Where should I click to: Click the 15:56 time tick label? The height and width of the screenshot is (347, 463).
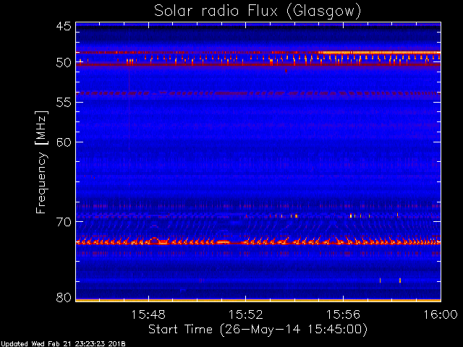pyautogui.click(x=343, y=314)
